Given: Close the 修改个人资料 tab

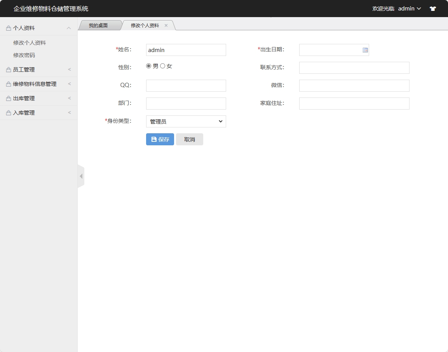Looking at the screenshot, I should (x=166, y=25).
